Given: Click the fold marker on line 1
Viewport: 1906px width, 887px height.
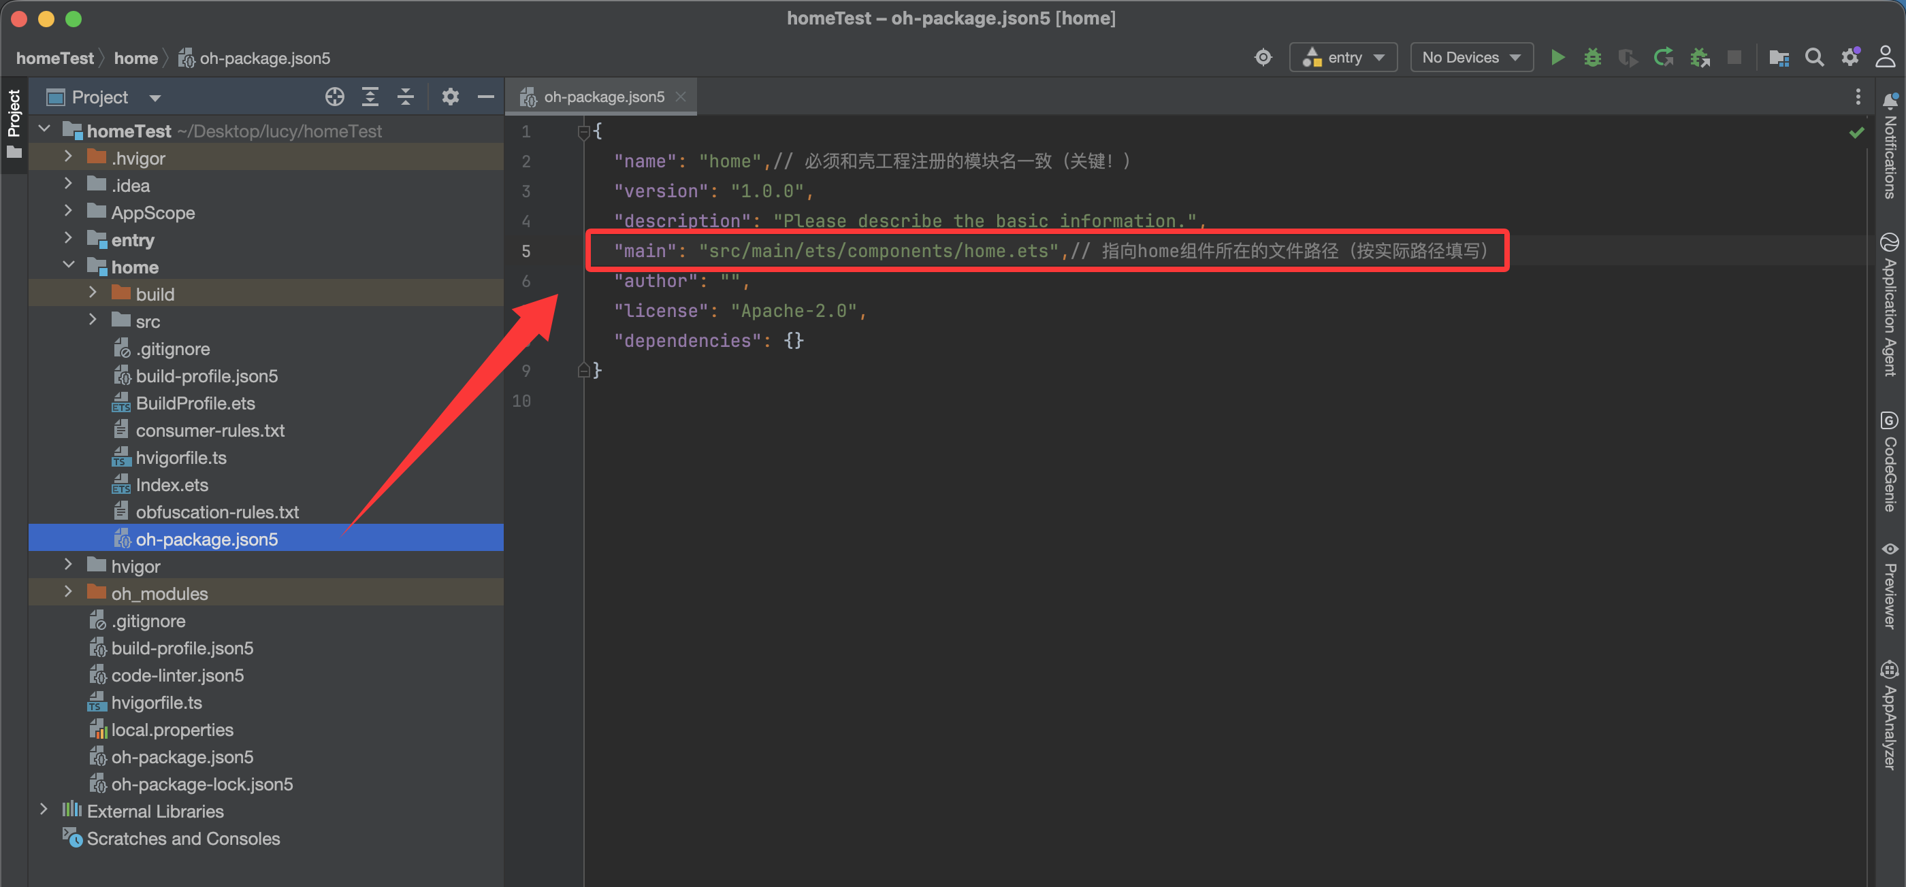Looking at the screenshot, I should (583, 133).
